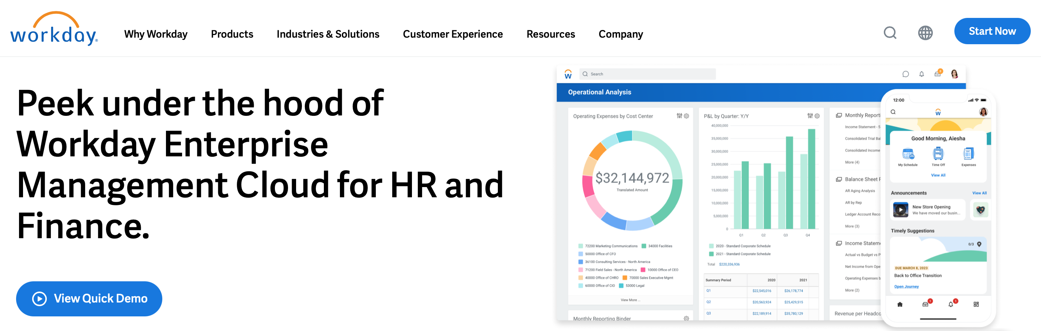Open the AR by Rep report
This screenshot has width=1041, height=331.
(853, 202)
